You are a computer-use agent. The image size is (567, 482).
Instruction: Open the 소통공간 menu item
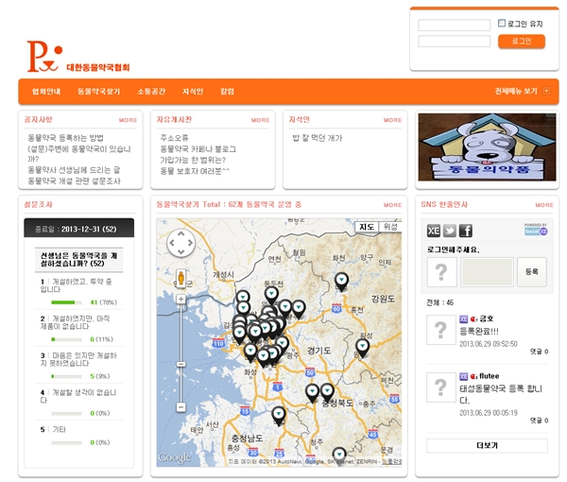tap(151, 92)
